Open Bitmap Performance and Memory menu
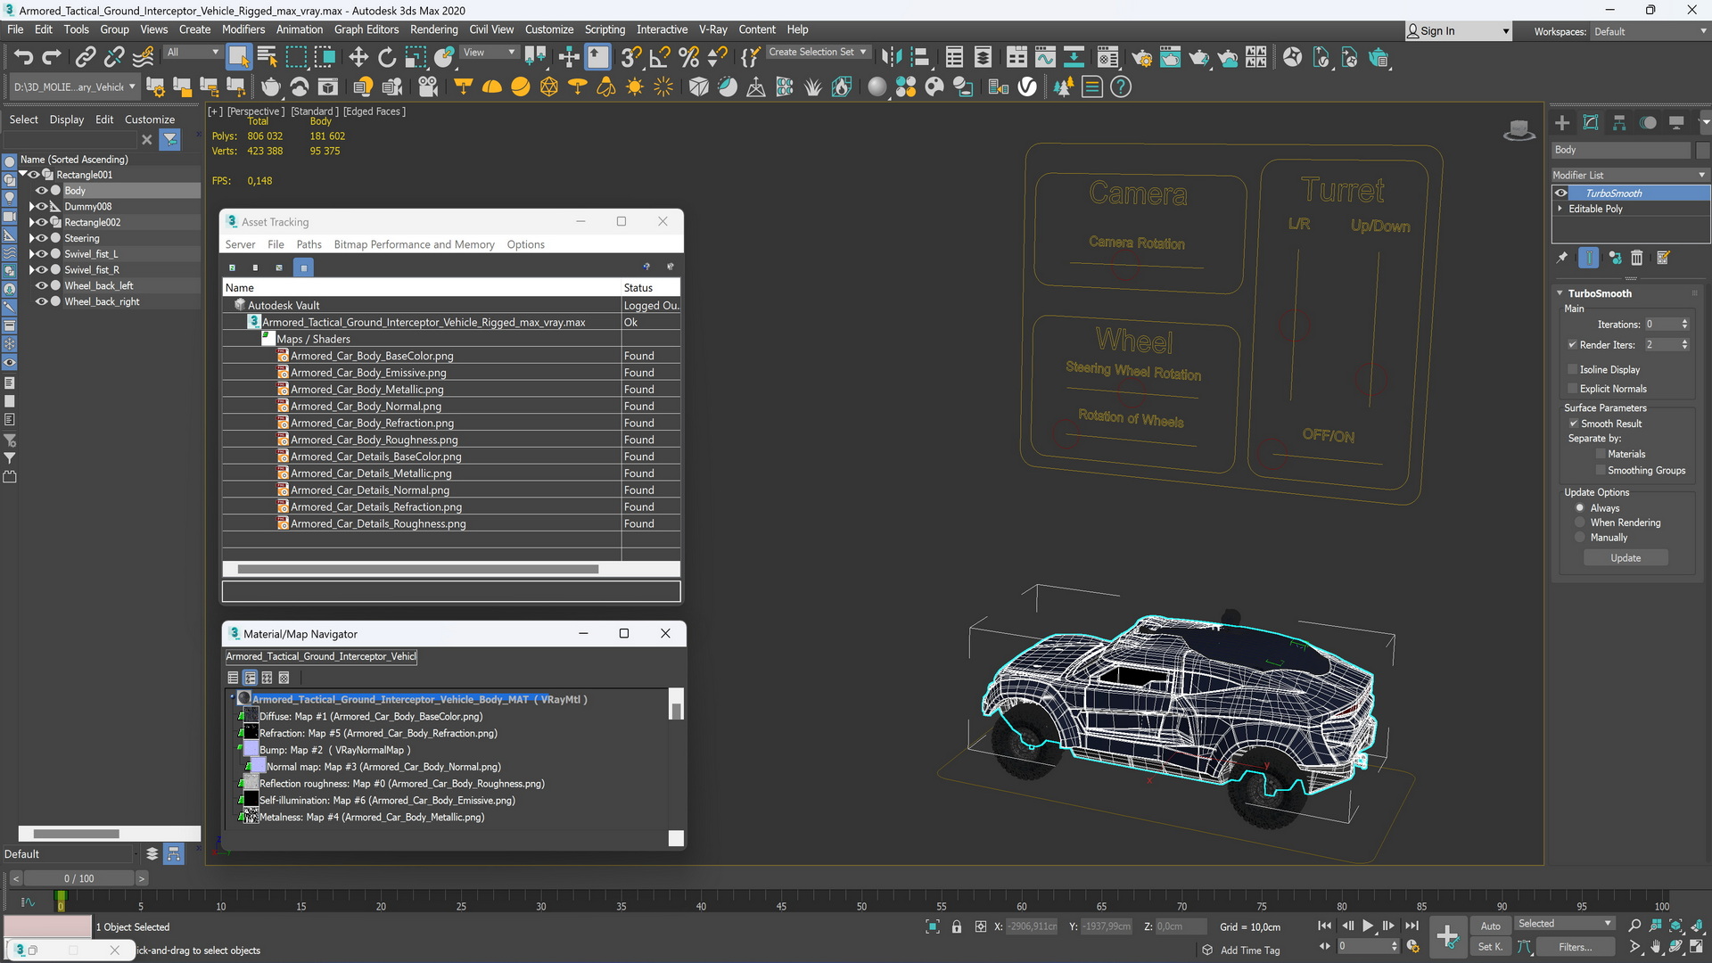The height and width of the screenshot is (963, 1712). click(x=414, y=244)
